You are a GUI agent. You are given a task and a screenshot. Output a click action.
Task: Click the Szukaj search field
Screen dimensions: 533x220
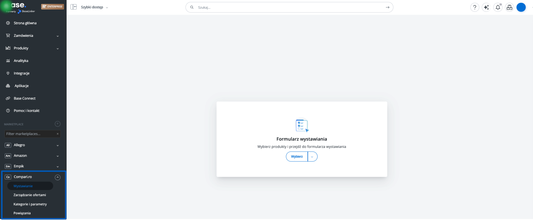click(x=288, y=7)
